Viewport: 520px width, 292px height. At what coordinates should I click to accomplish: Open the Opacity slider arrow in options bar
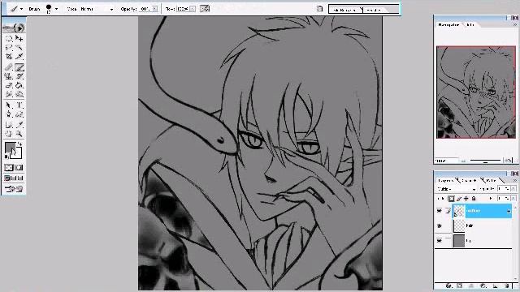[x=154, y=9]
